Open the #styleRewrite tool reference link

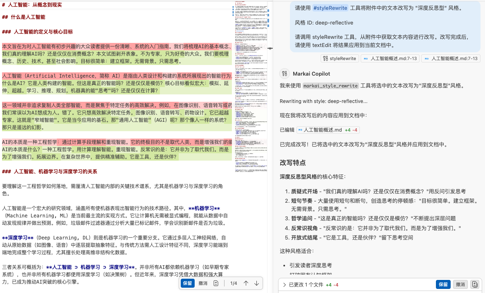[x=330, y=8]
